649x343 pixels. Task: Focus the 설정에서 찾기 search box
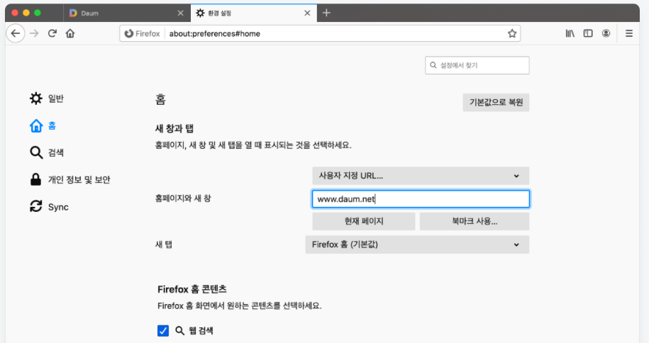477,65
